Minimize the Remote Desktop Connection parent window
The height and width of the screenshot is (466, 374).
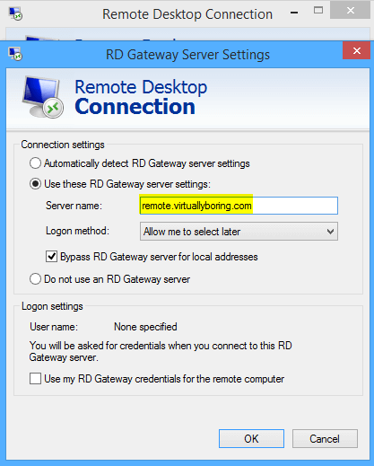[x=294, y=13]
